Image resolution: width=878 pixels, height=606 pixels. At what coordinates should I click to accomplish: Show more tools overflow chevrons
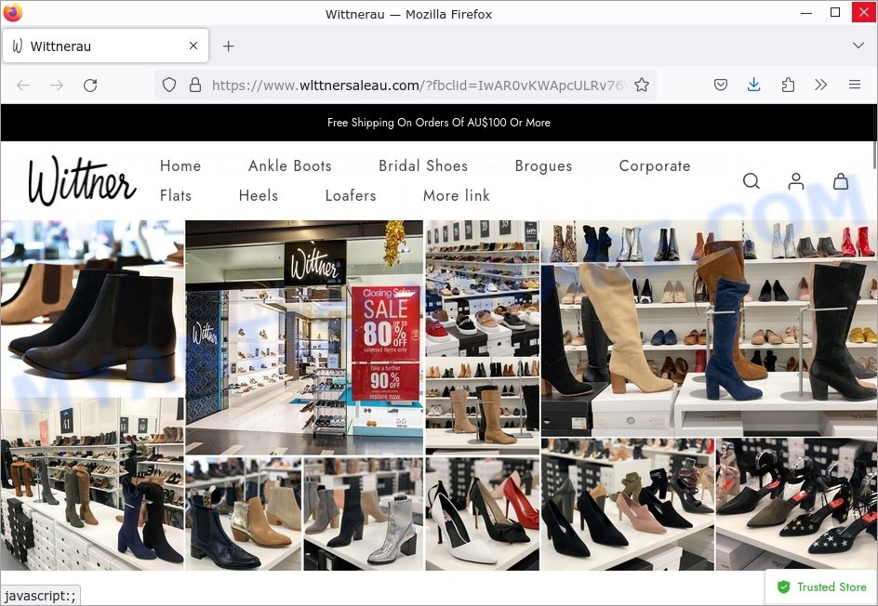pyautogui.click(x=821, y=86)
